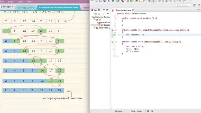201x113 pixels.
Task: Click the error marker beside indexOfNextSmallest line
Action: tap(112, 30)
